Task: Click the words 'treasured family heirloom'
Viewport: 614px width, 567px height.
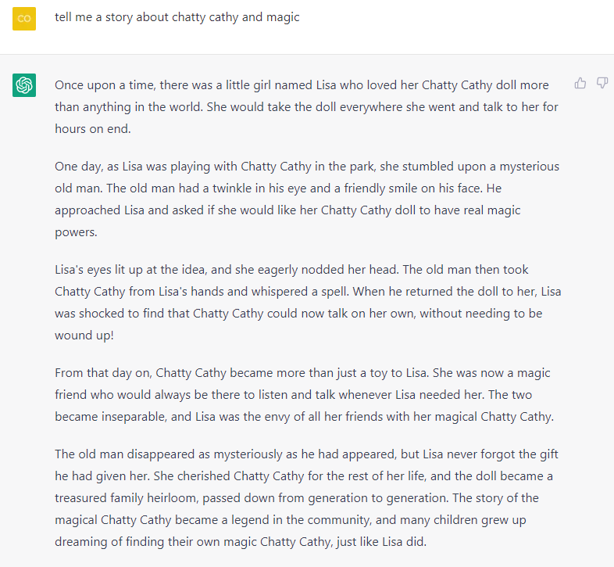Action: tap(127, 497)
